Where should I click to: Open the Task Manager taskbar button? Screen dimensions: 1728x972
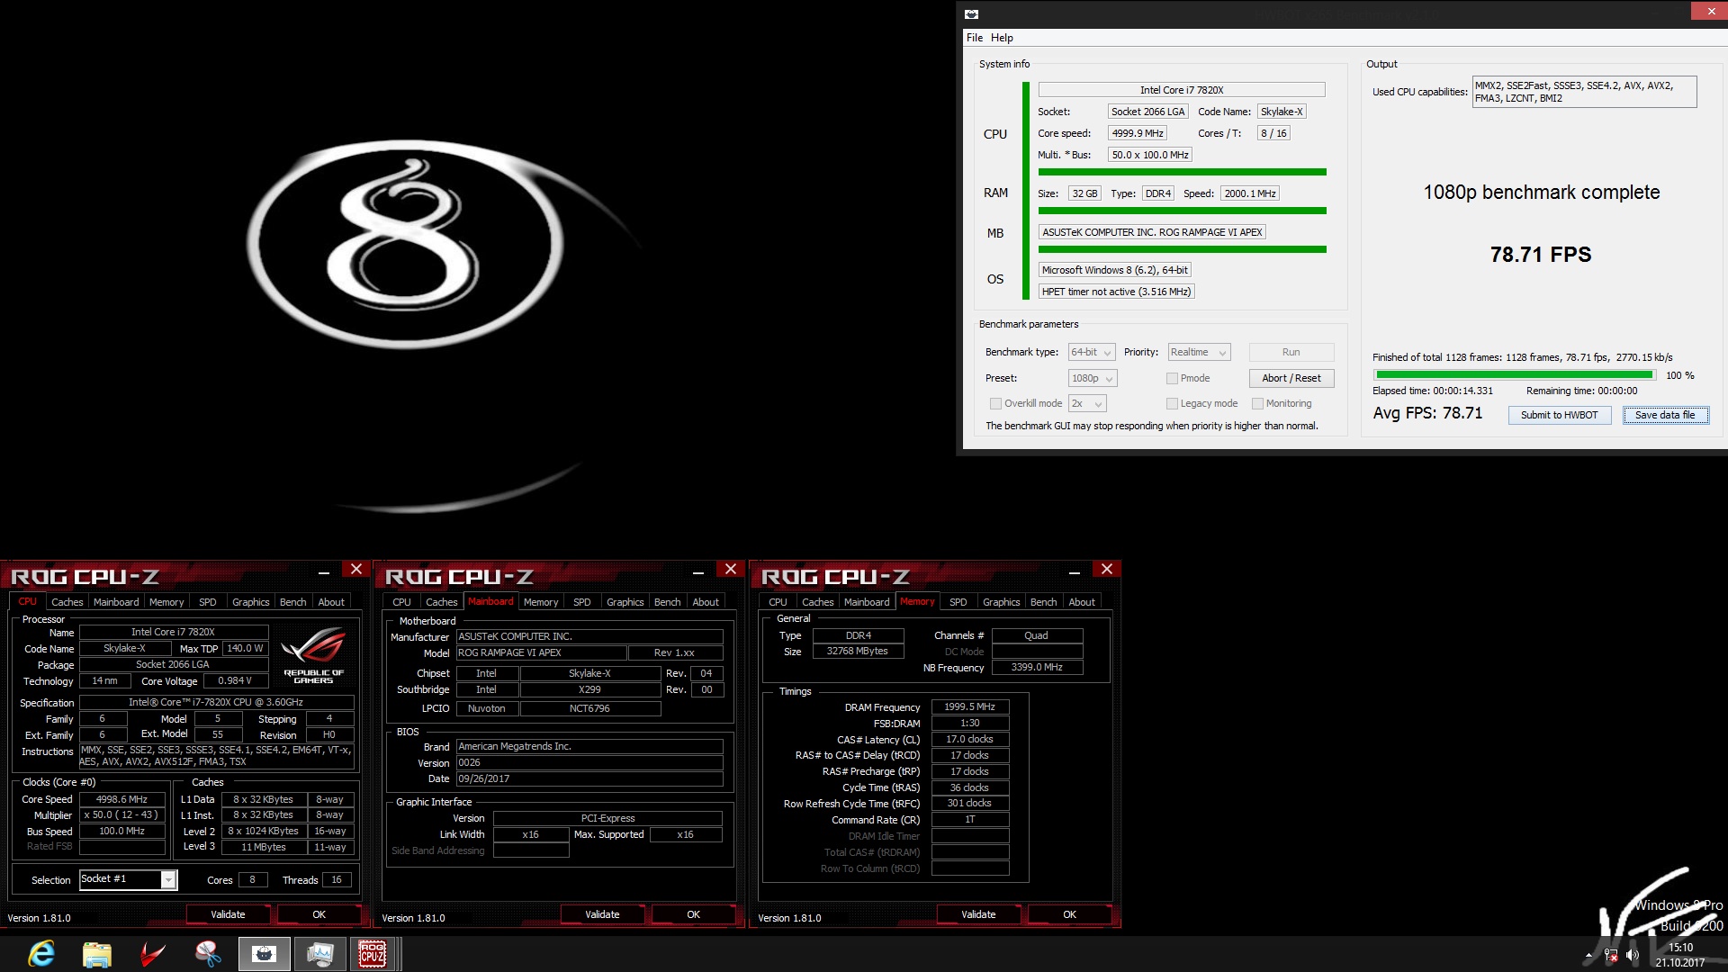pos(319,954)
